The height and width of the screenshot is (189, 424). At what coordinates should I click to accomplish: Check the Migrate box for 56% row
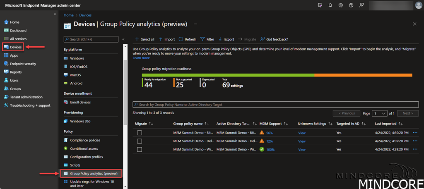(140, 133)
